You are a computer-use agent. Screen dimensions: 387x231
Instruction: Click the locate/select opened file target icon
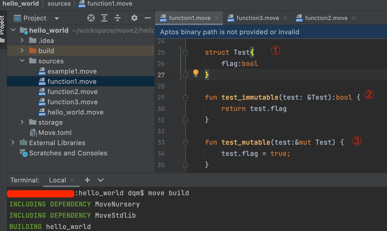tap(91, 18)
